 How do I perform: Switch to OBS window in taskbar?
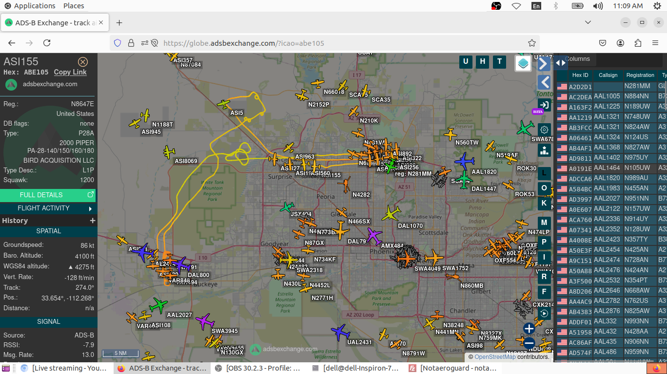(x=258, y=368)
